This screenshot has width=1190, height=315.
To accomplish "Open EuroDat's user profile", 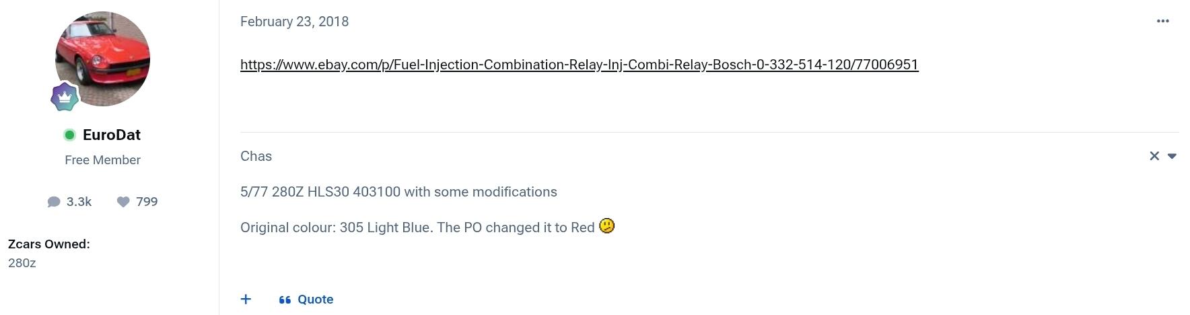I will [x=112, y=135].
